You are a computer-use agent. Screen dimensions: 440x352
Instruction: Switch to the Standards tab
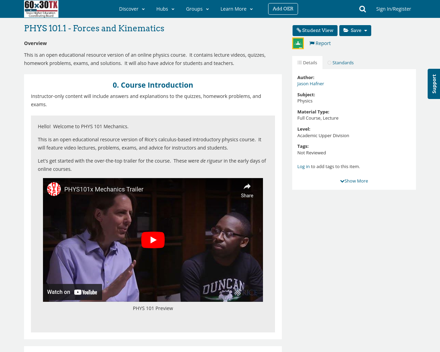[340, 63]
